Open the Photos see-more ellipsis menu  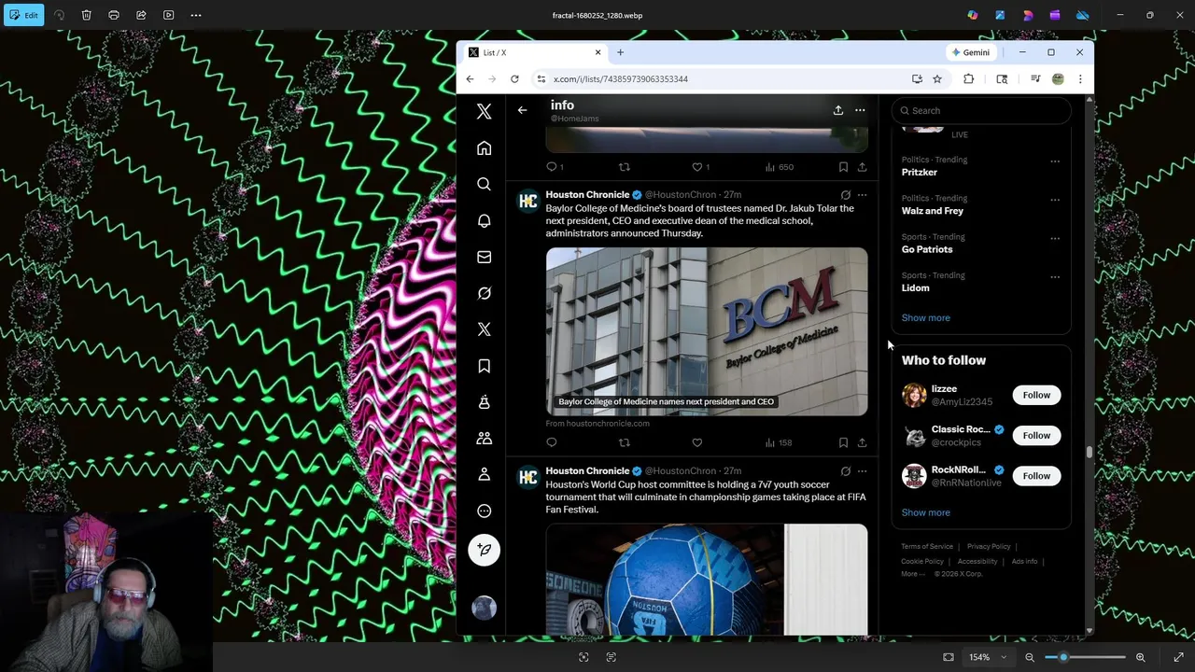pyautogui.click(x=196, y=15)
